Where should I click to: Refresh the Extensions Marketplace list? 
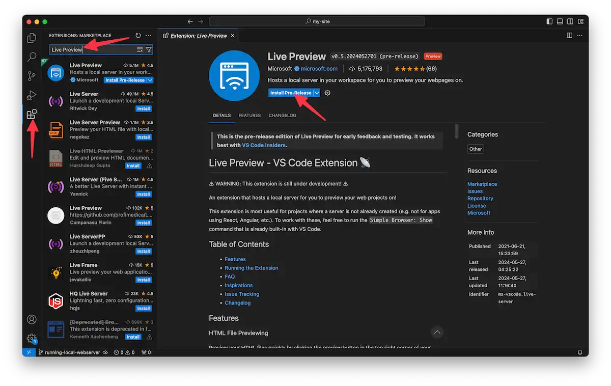tap(137, 35)
